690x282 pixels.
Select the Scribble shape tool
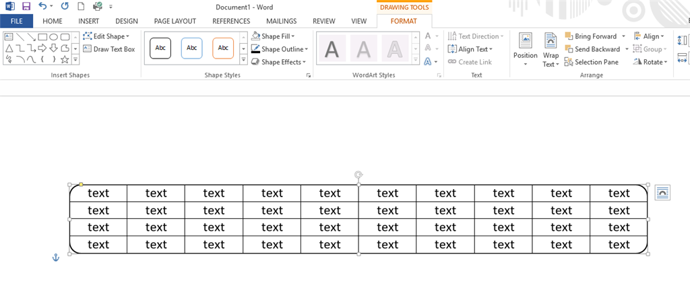pyautogui.click(x=8, y=59)
